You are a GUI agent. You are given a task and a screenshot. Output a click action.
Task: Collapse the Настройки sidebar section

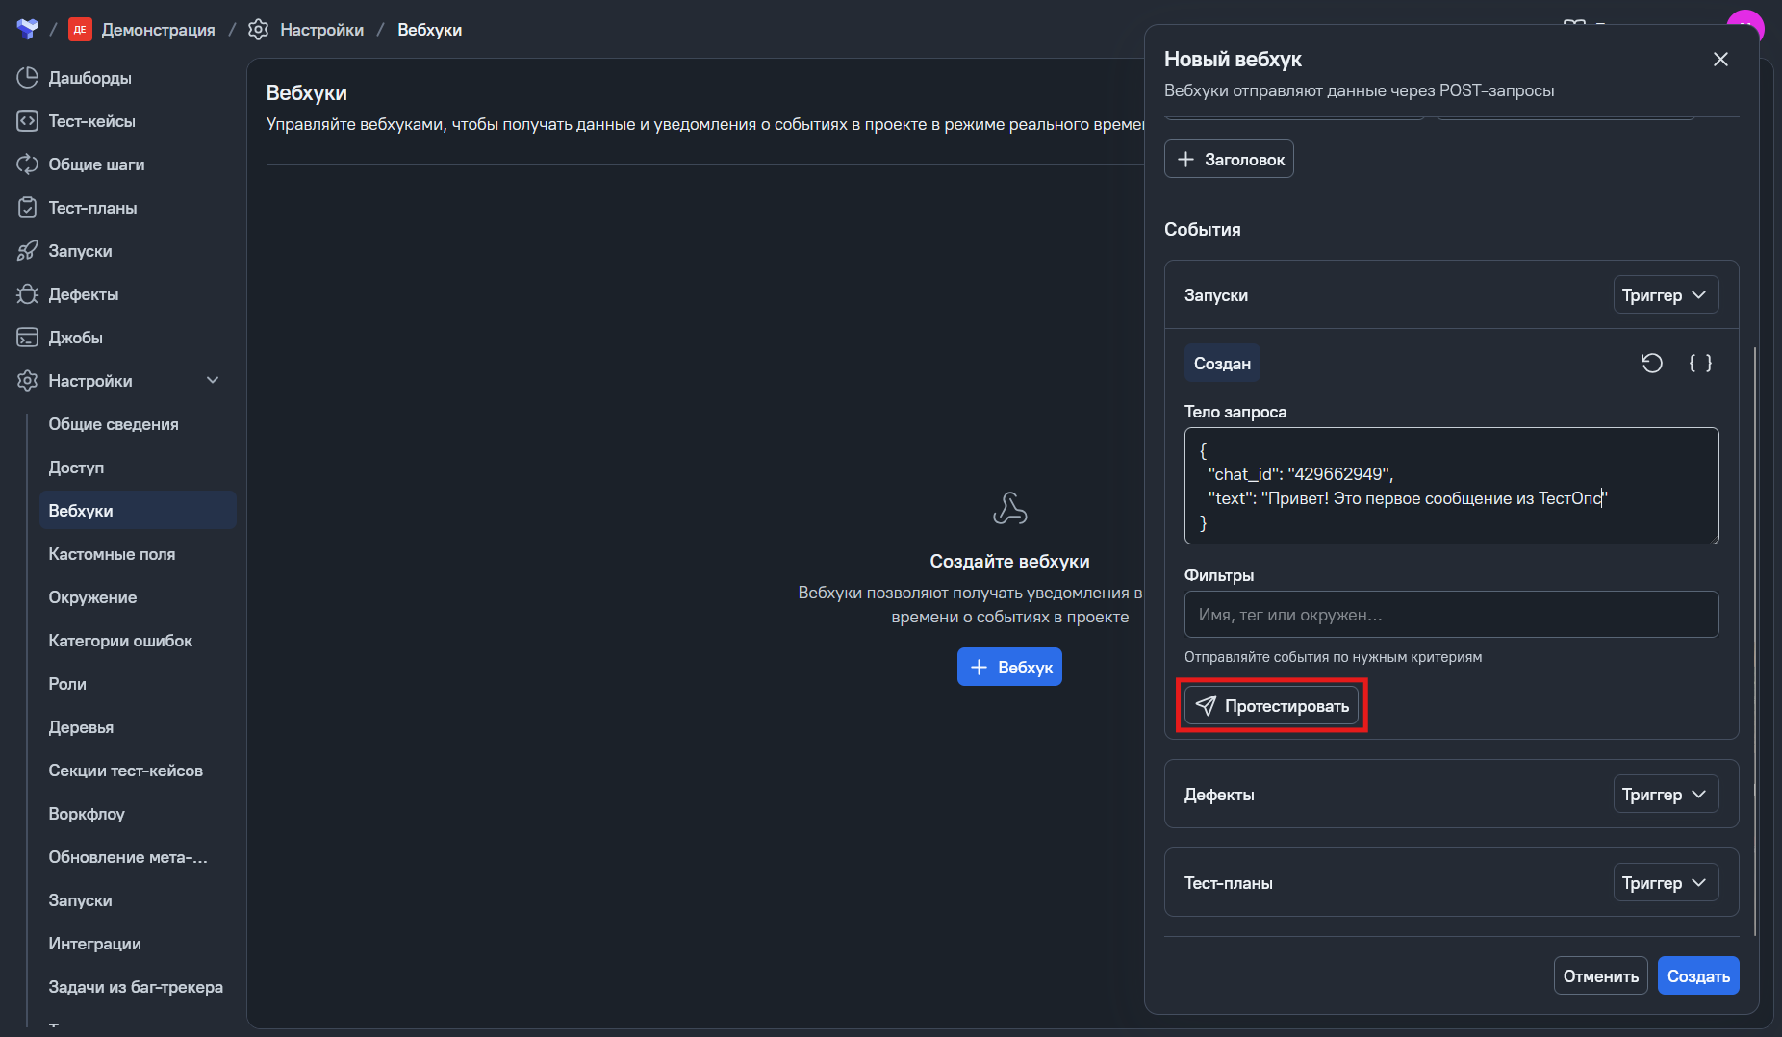point(213,381)
